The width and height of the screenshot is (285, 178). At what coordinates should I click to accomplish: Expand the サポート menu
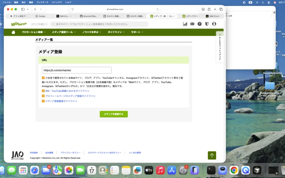pyautogui.click(x=137, y=32)
